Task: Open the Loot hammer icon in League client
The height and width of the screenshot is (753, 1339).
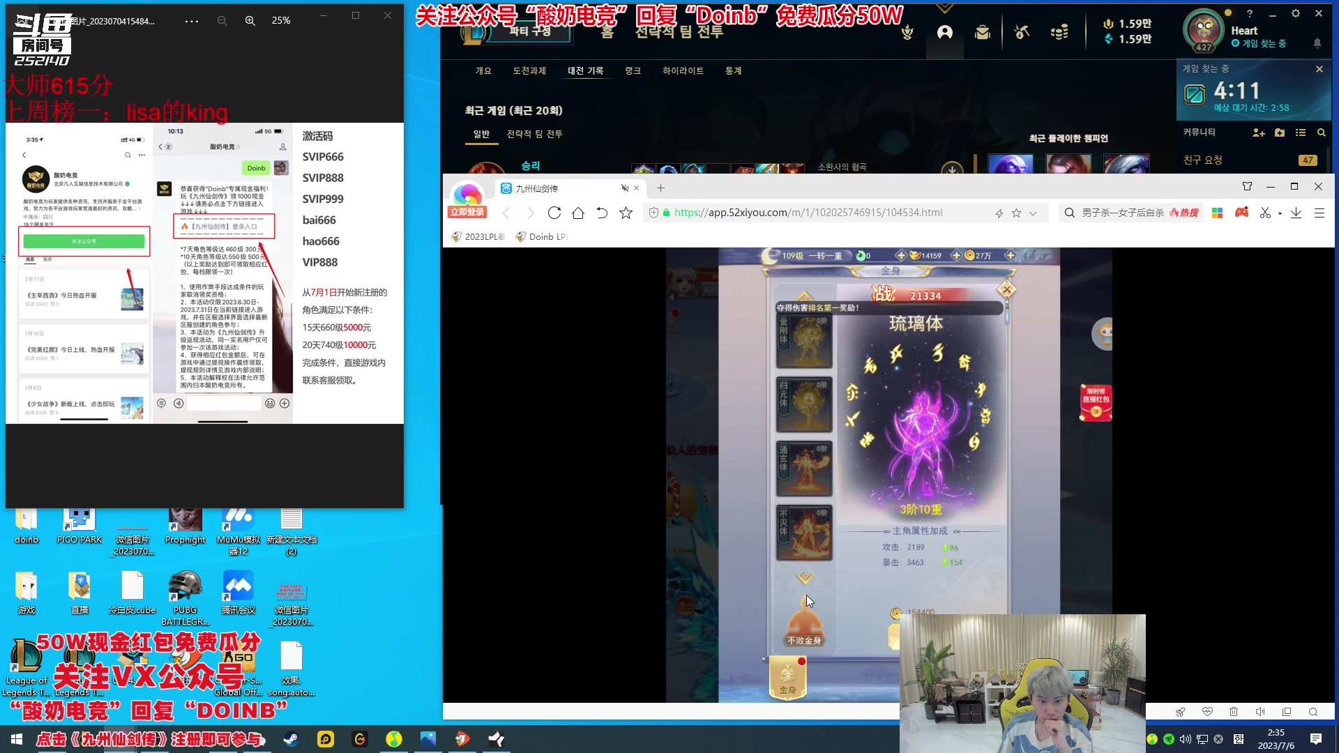Action: (1022, 32)
